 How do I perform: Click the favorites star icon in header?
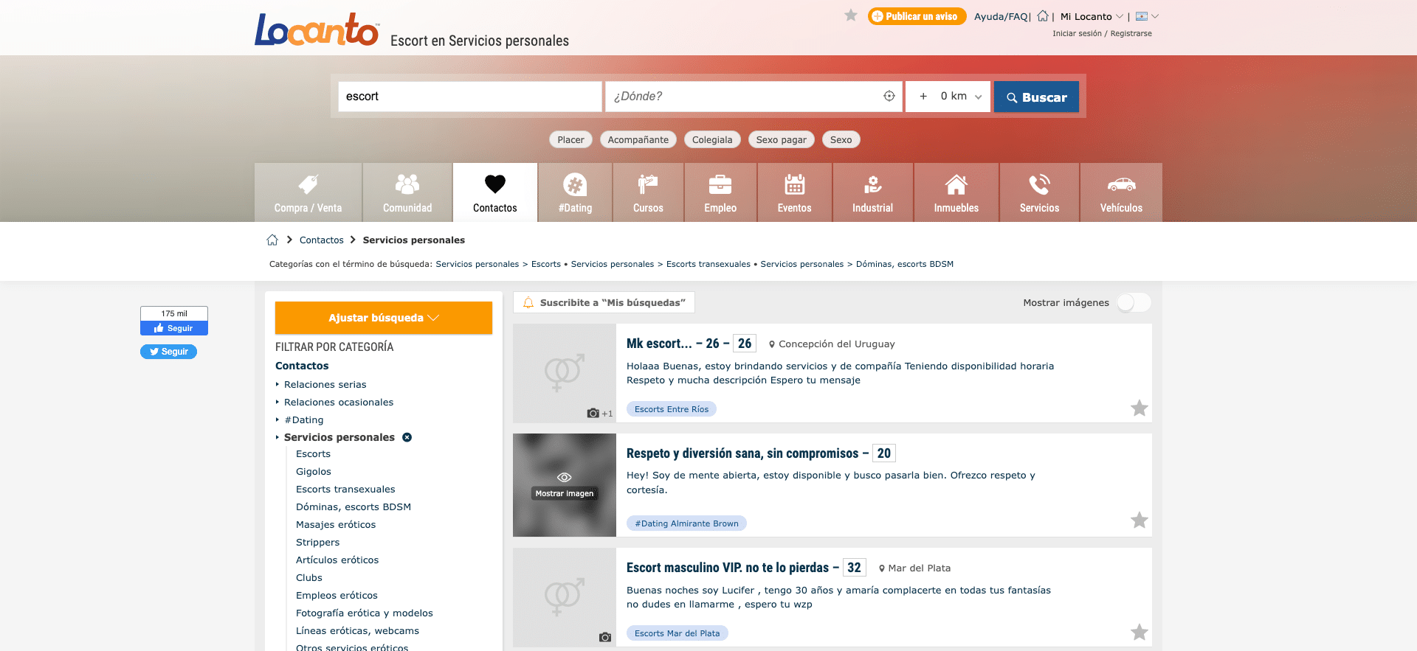(x=851, y=15)
